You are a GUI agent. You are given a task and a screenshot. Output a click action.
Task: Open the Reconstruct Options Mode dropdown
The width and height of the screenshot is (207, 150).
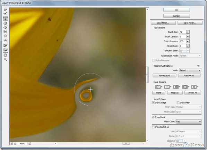[x=190, y=70]
